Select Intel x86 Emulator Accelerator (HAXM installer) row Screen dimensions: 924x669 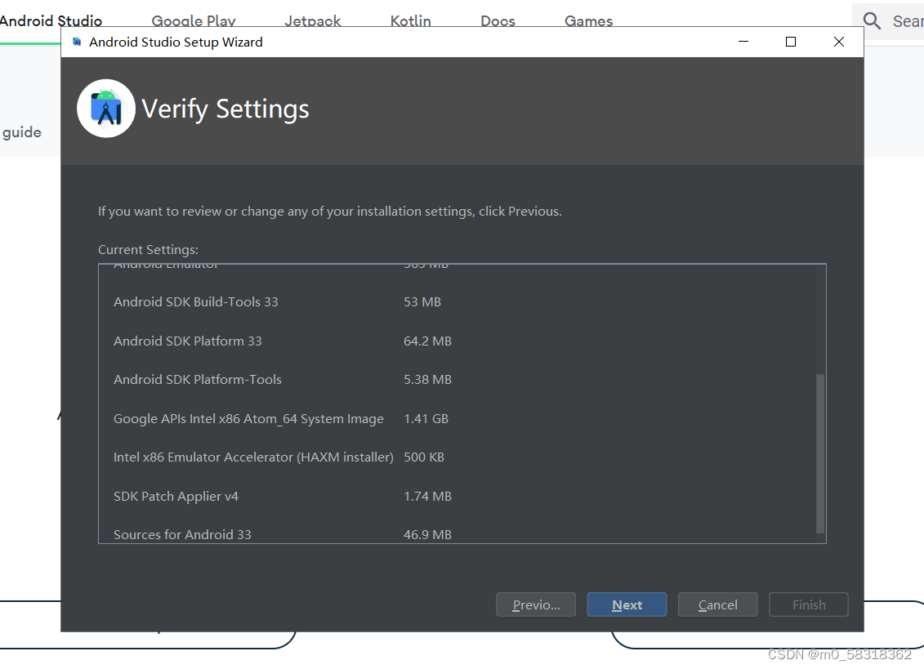pyautogui.click(x=462, y=457)
